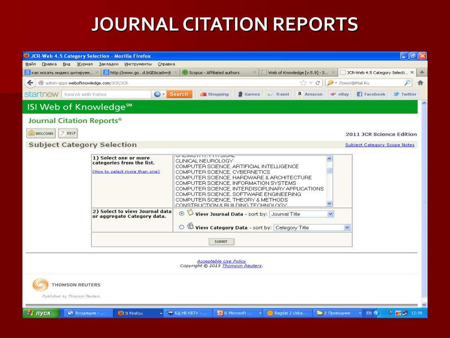Open new tab with plus button

[421, 72]
